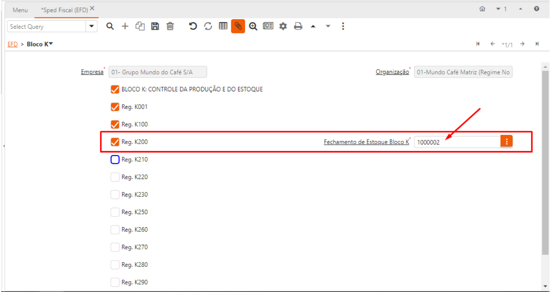
Task: Switch to the Menu tab
Action: click(x=20, y=10)
